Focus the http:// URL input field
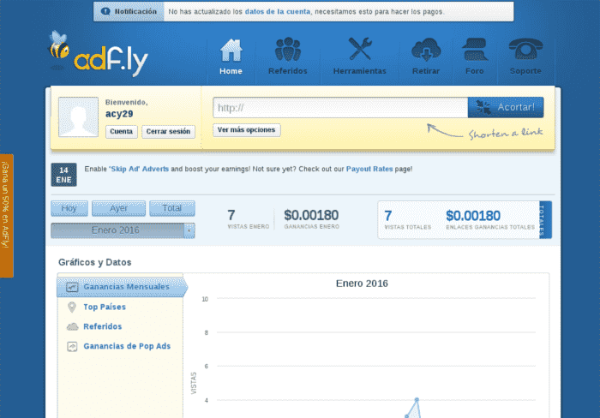600x418 pixels. point(340,108)
